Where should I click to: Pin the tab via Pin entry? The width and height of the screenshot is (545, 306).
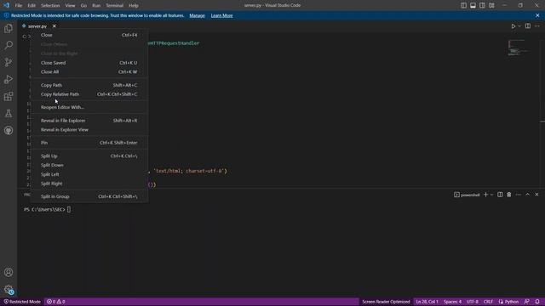click(89, 143)
